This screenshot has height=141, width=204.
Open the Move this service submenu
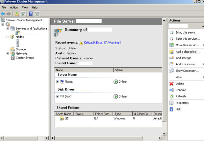coord(187,45)
